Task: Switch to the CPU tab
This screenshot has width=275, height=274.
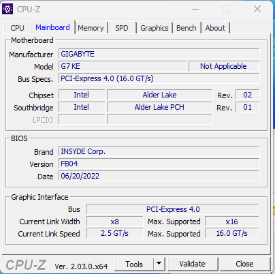Action: [17, 28]
